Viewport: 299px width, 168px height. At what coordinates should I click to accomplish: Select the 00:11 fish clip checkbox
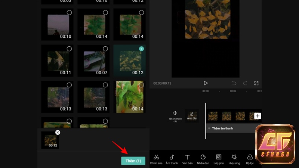[x=69, y=49]
